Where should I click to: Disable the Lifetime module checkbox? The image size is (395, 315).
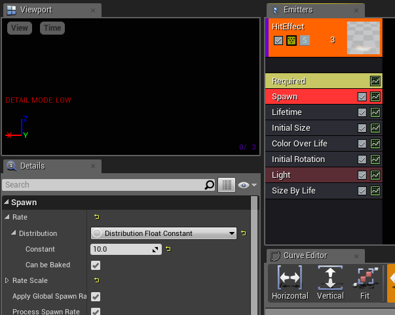point(362,112)
